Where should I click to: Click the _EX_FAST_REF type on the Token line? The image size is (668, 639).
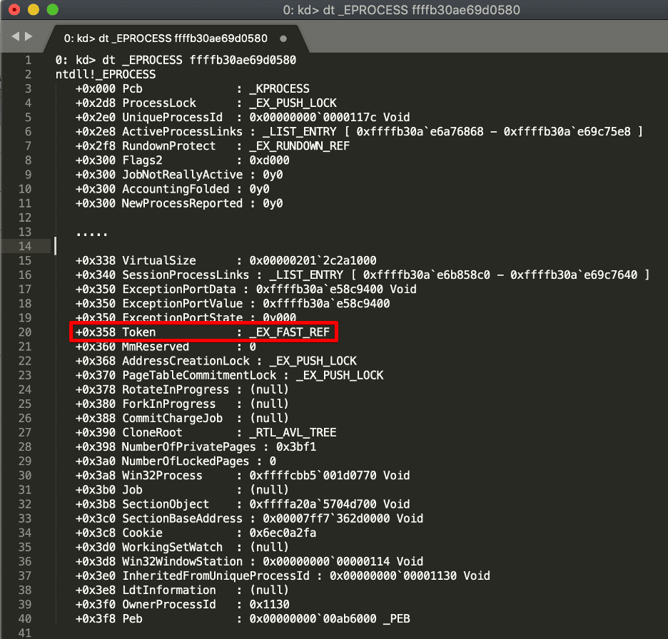tap(288, 332)
